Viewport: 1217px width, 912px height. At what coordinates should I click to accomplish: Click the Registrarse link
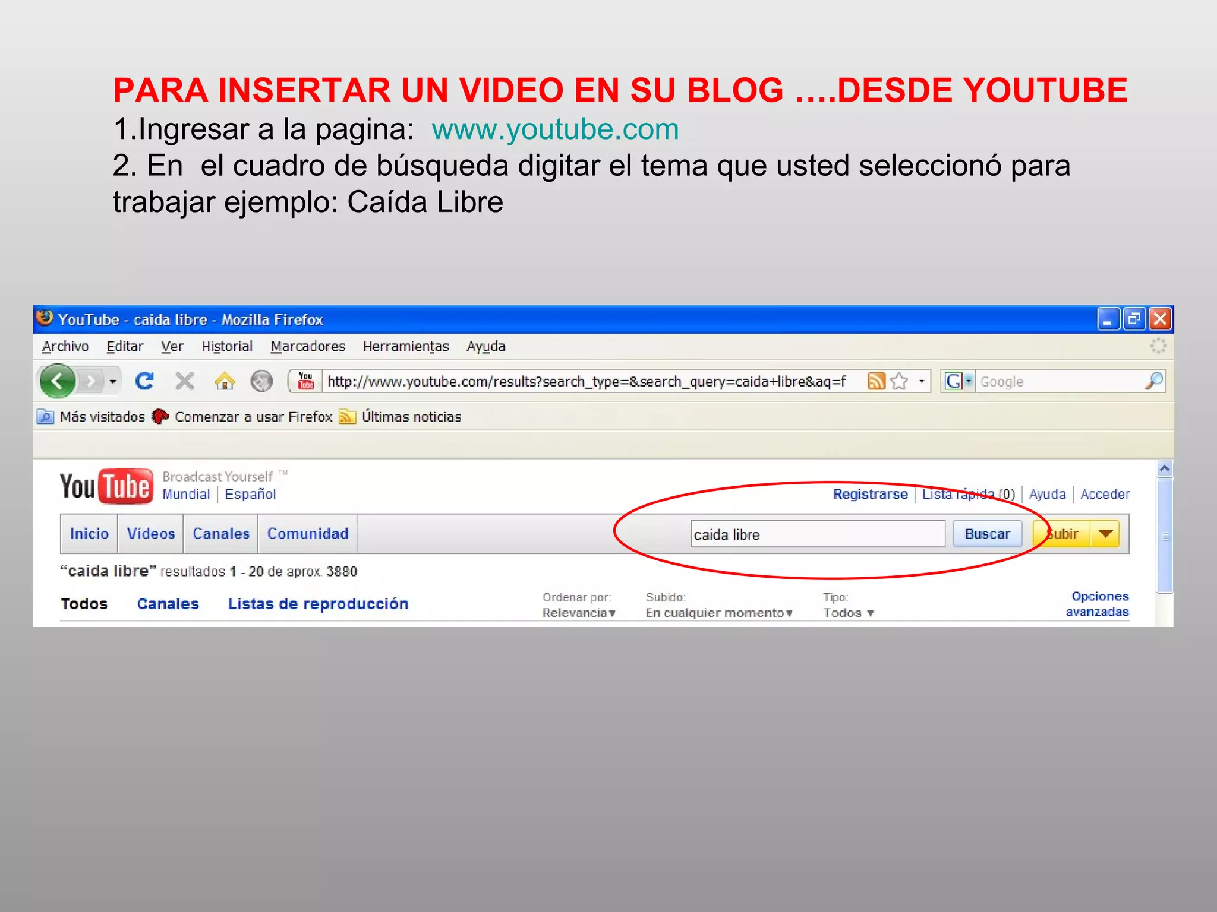click(870, 494)
